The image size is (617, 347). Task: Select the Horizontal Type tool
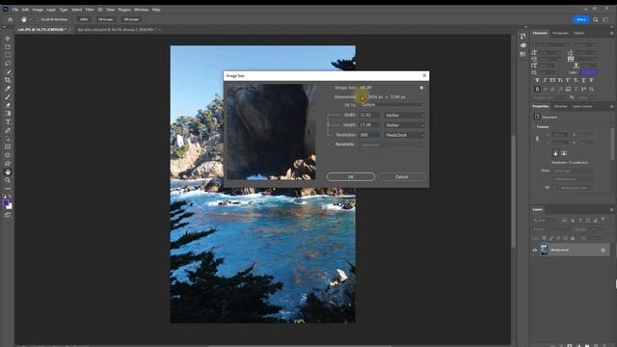(x=8, y=122)
